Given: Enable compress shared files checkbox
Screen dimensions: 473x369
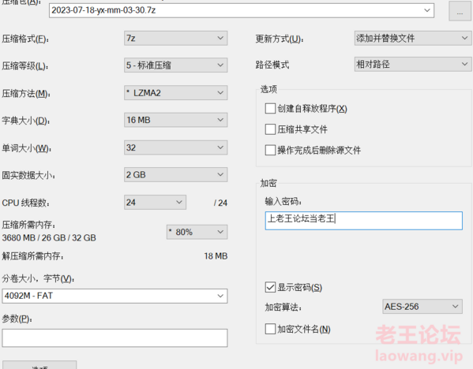Looking at the screenshot, I should (270, 129).
